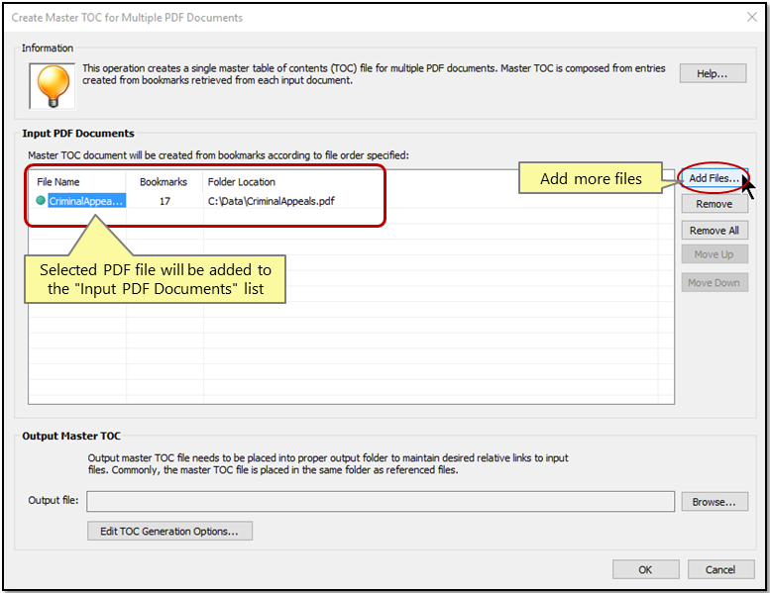
Task: Close the Create Master TOC dialog window
Action: (748, 17)
